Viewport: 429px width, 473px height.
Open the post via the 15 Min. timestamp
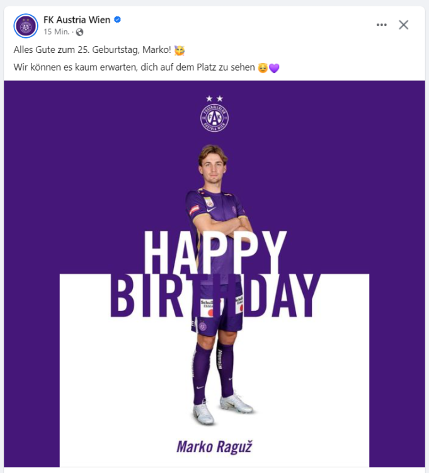click(x=56, y=32)
